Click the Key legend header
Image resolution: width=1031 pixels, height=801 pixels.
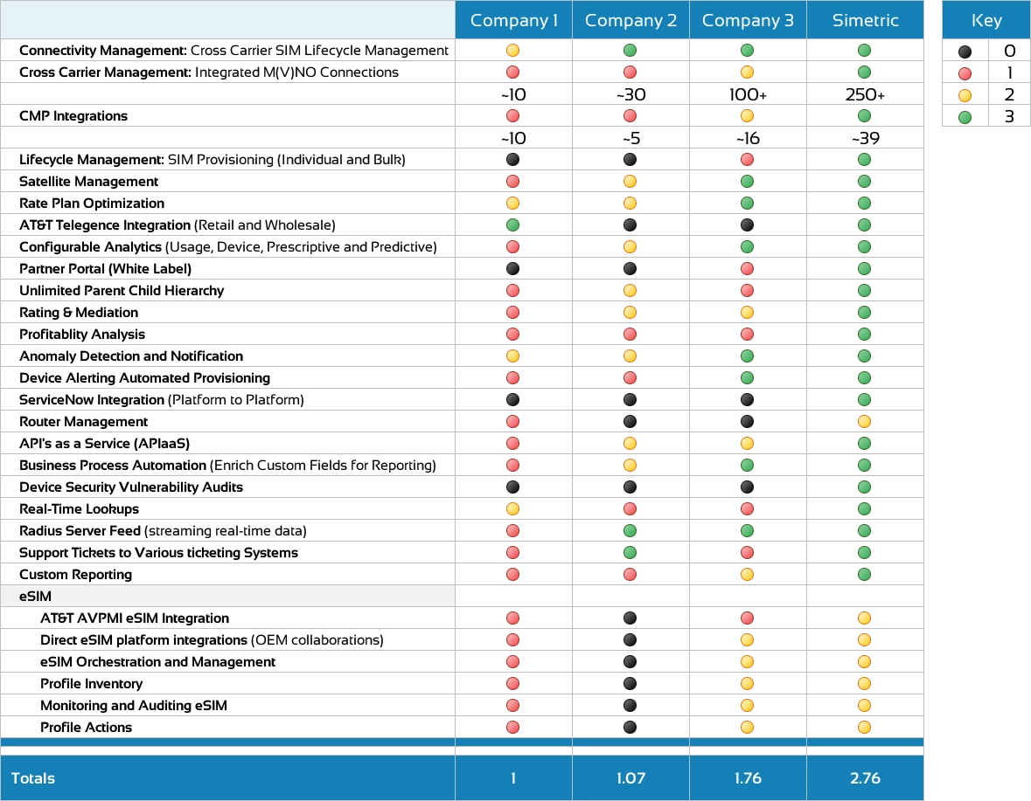click(x=986, y=20)
